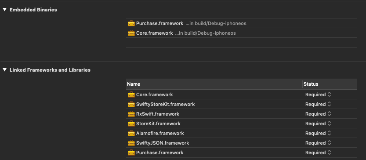
Task: Open the status popup for RxSwift.framework
Action: pos(318,114)
